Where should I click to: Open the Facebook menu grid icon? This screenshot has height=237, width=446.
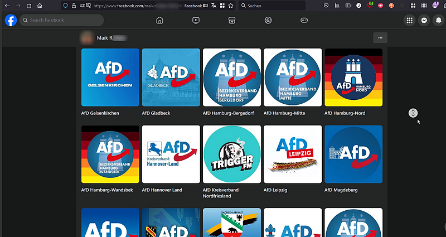[410, 20]
